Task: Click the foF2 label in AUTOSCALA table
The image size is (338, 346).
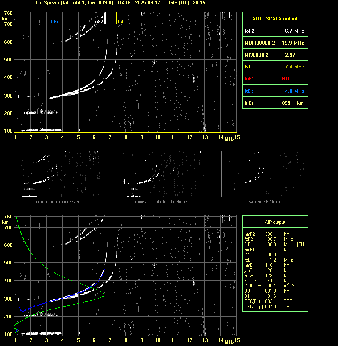Action: [250, 31]
